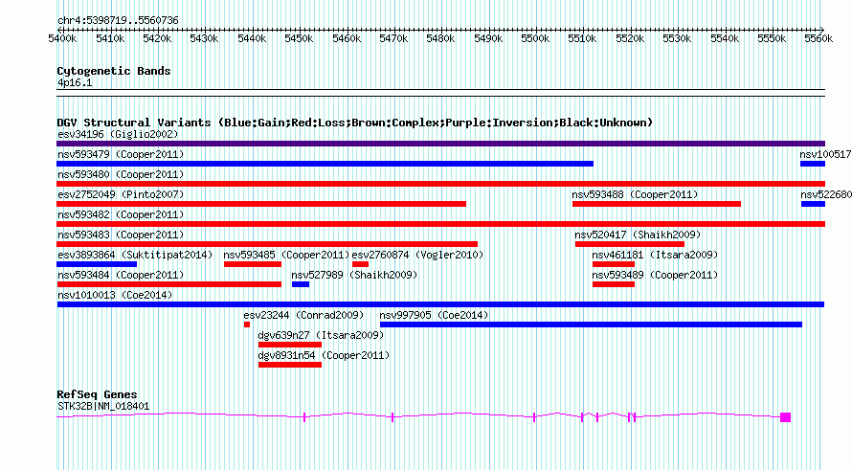Select the red nsv593485 loss bar

(x=253, y=264)
